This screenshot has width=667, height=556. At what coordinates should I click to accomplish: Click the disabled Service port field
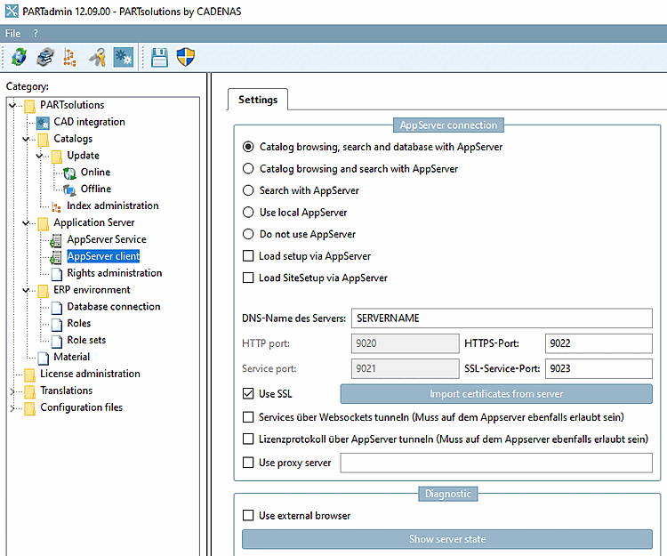[405, 368]
